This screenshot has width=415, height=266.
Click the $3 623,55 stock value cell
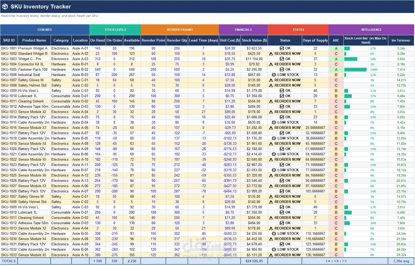[254, 48]
